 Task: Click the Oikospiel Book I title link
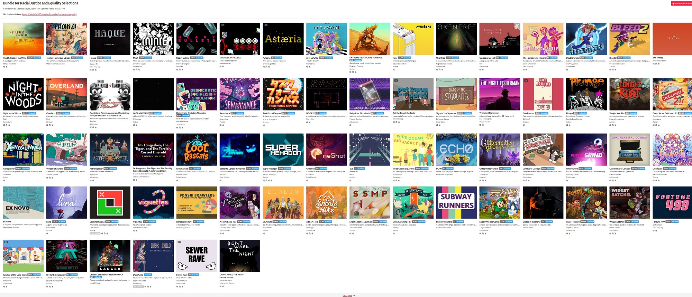[x=487, y=58]
